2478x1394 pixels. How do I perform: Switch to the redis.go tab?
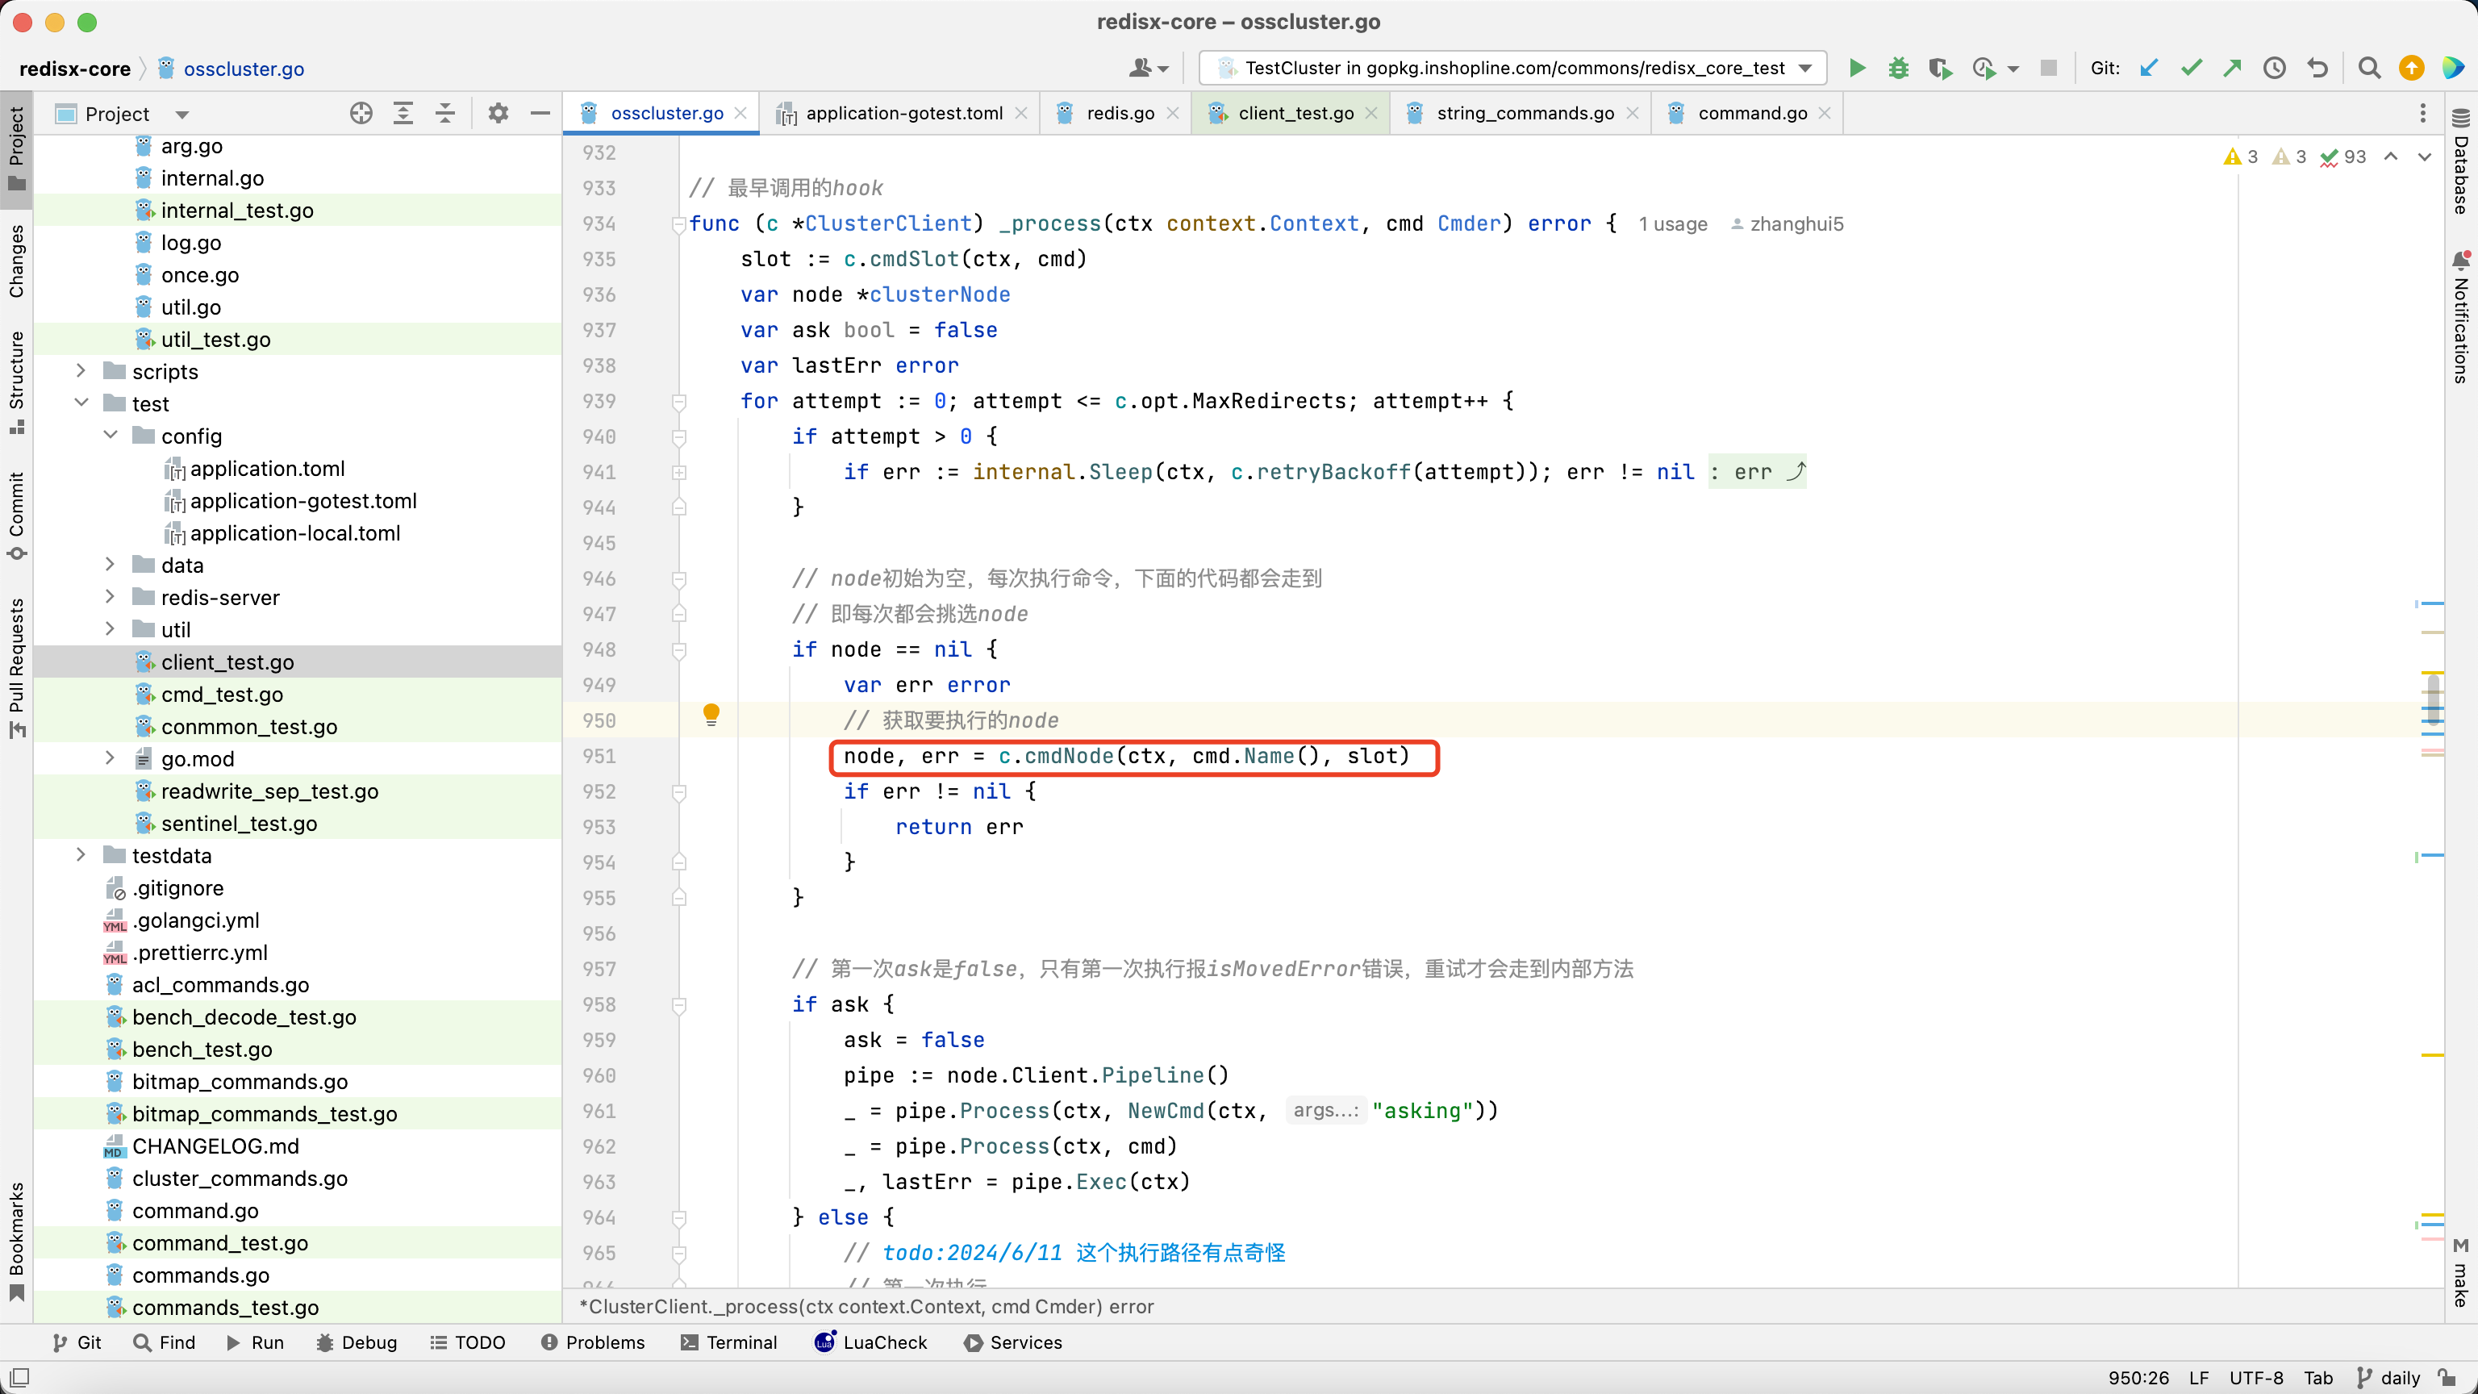(1119, 114)
